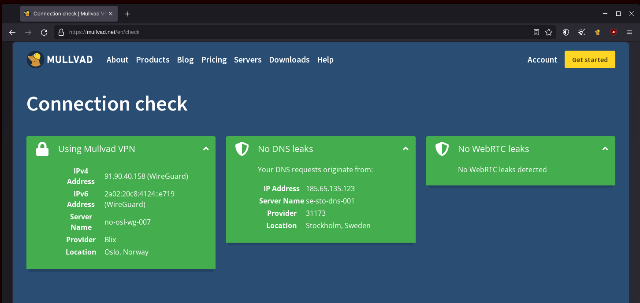Click the shield icon in browser toolbar
The image size is (640, 303).
566,32
